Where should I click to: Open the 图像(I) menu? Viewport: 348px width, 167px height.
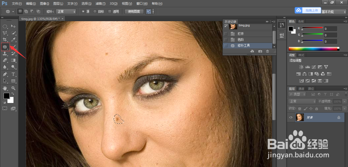[x=45, y=4]
